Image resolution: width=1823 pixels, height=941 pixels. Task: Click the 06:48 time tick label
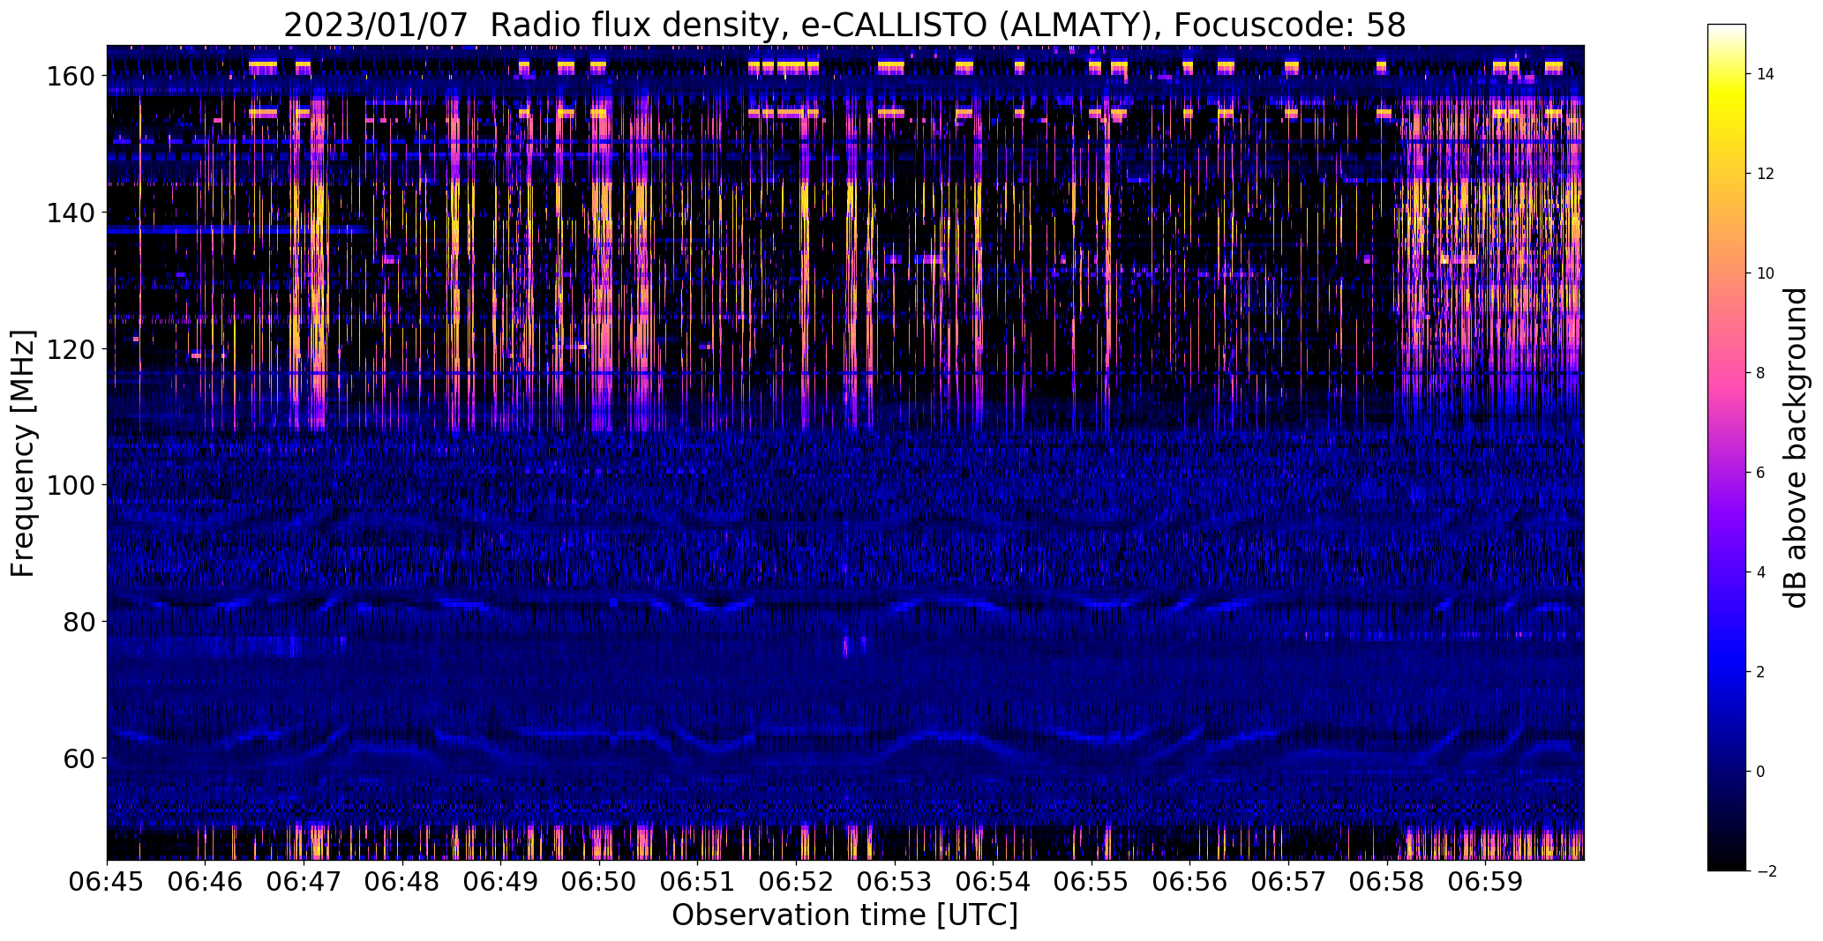(x=402, y=880)
